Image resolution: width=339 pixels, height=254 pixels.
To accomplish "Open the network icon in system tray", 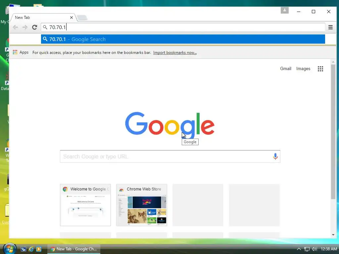I will (x=307, y=249).
